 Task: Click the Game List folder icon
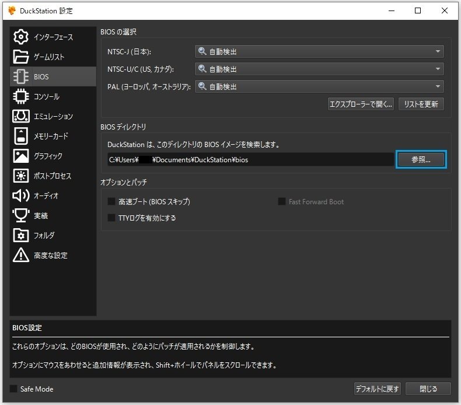(21, 57)
